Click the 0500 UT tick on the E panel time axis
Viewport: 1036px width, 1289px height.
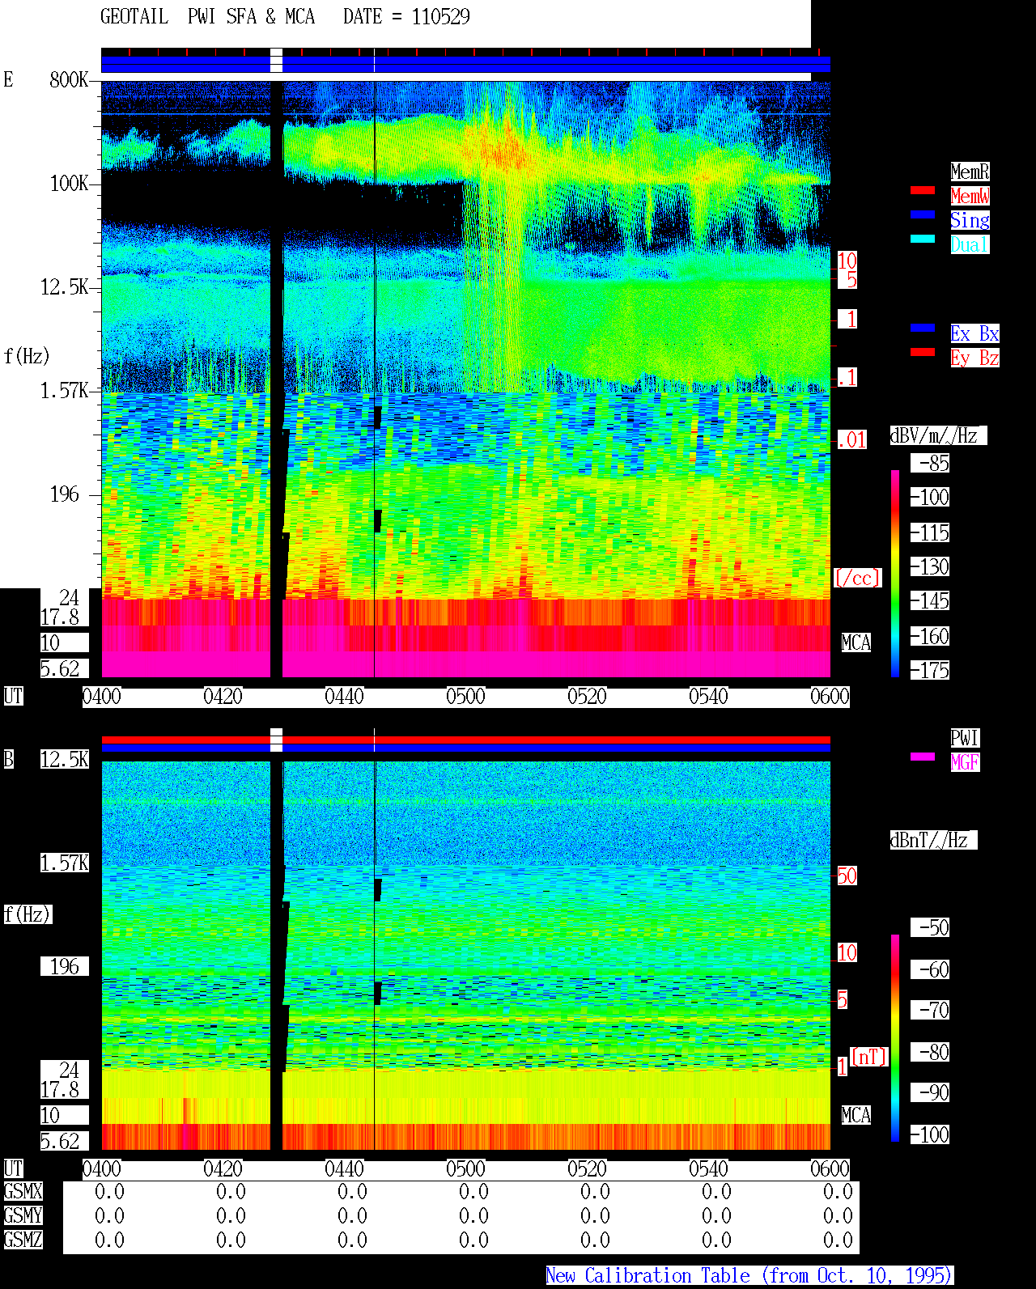click(x=465, y=697)
